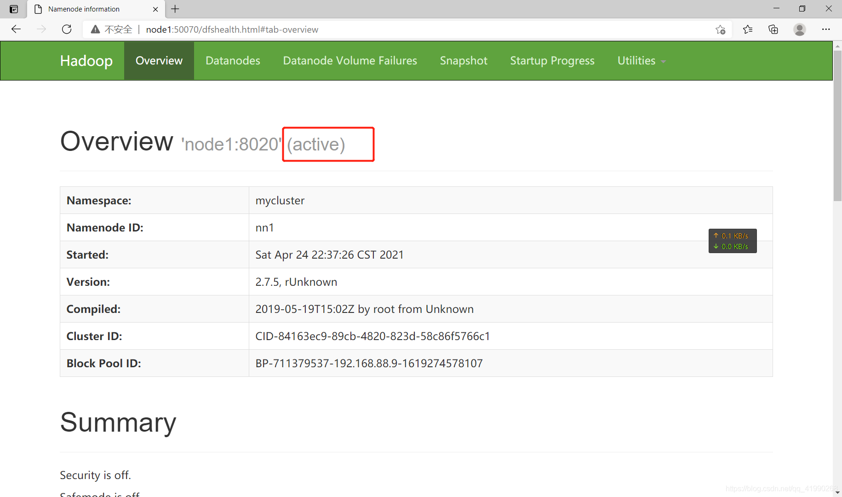Click the scrollbar up arrow
The image size is (842, 497).
coord(837,46)
